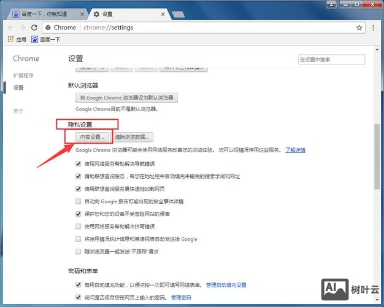Toggle 保护您和您的设备不受危险网站的侵害 checkbox
Viewport: 384px width, 307px height.
point(78,214)
